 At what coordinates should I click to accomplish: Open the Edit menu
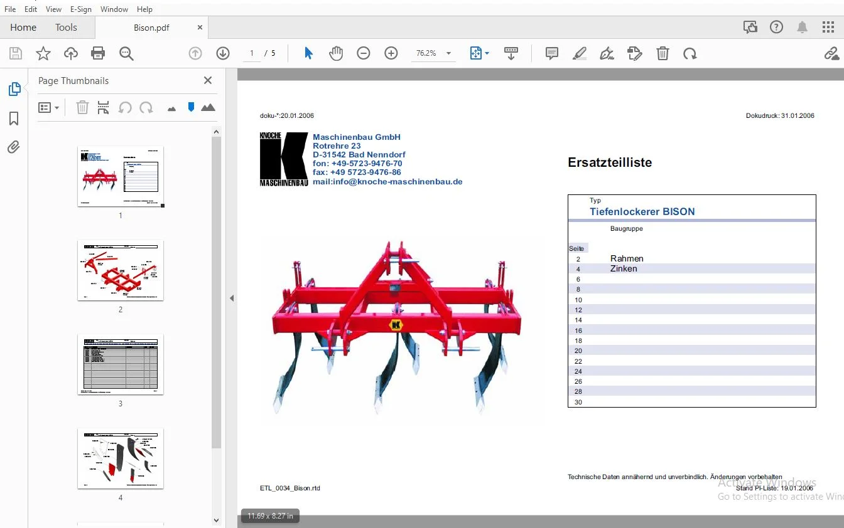click(x=31, y=9)
